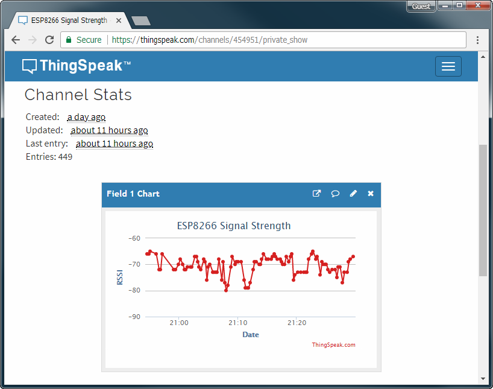Click the Guest profile button
The width and height of the screenshot is (493, 389).
tap(421, 6)
